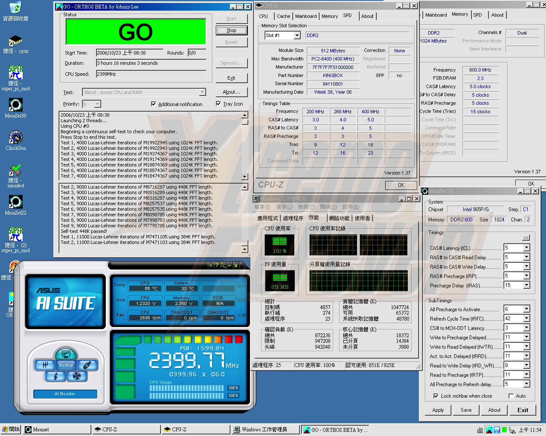Enable the Auto checkbox in MemSet
This screenshot has width=546, height=436.
511,396
